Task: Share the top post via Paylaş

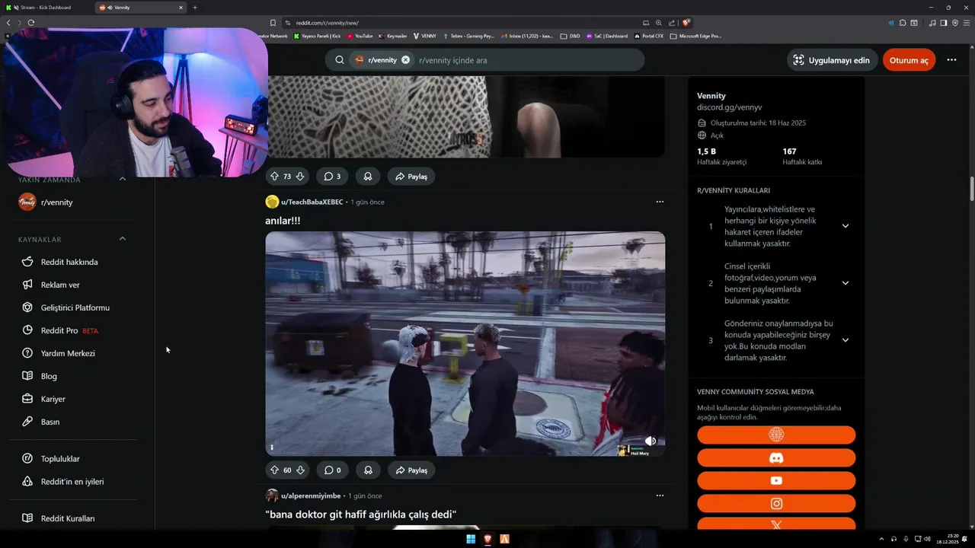Action: [411, 177]
